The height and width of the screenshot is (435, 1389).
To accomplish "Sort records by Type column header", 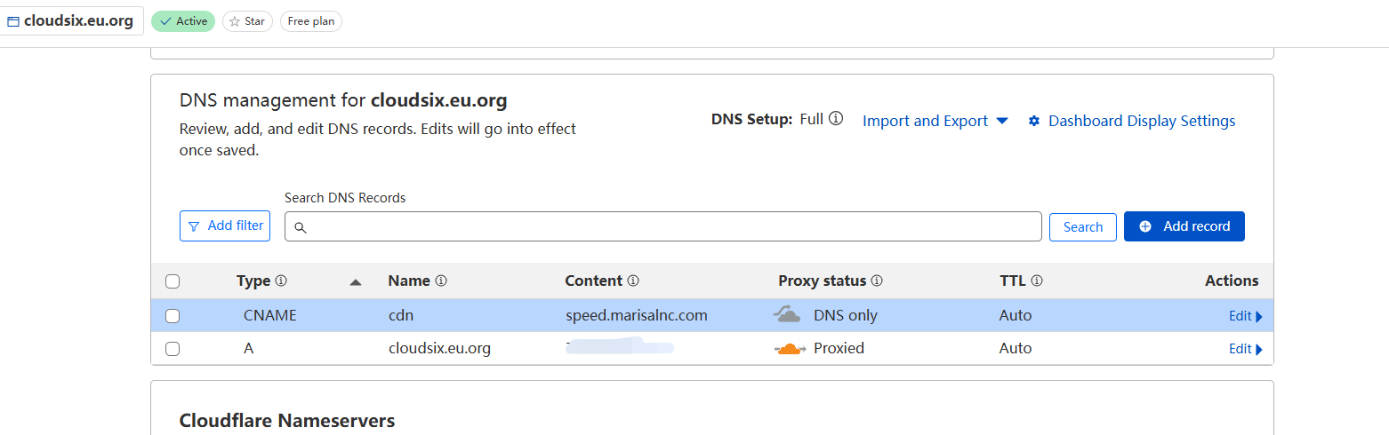I will click(x=253, y=281).
